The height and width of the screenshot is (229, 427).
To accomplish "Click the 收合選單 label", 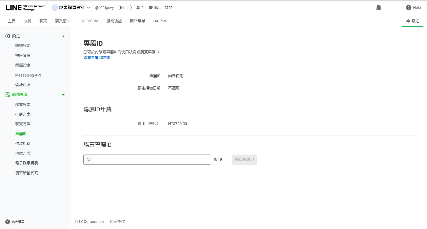I will click(18, 222).
